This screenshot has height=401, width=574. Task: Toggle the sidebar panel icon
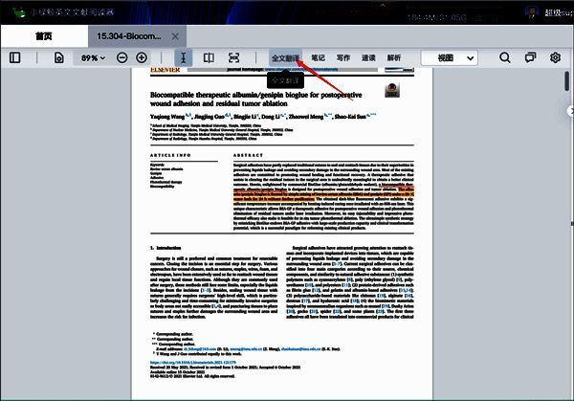click(x=14, y=58)
